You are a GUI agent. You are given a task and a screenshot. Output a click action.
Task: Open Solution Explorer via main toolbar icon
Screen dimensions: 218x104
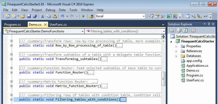pos(151,16)
